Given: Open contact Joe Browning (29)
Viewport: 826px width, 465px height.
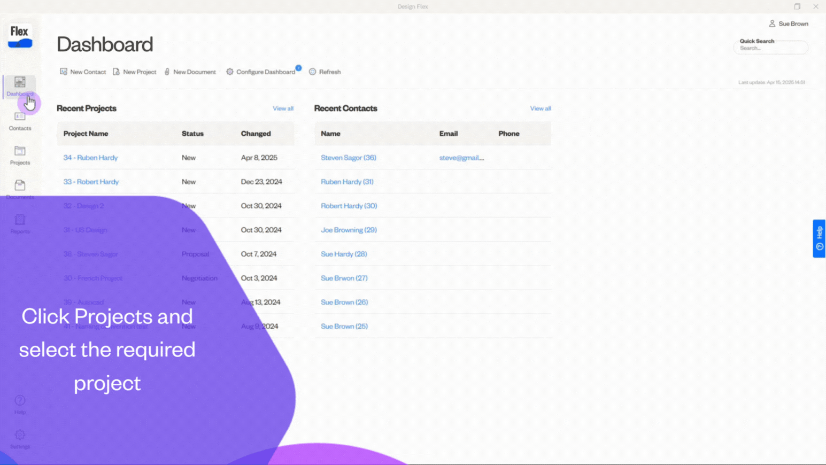Looking at the screenshot, I should pos(349,230).
